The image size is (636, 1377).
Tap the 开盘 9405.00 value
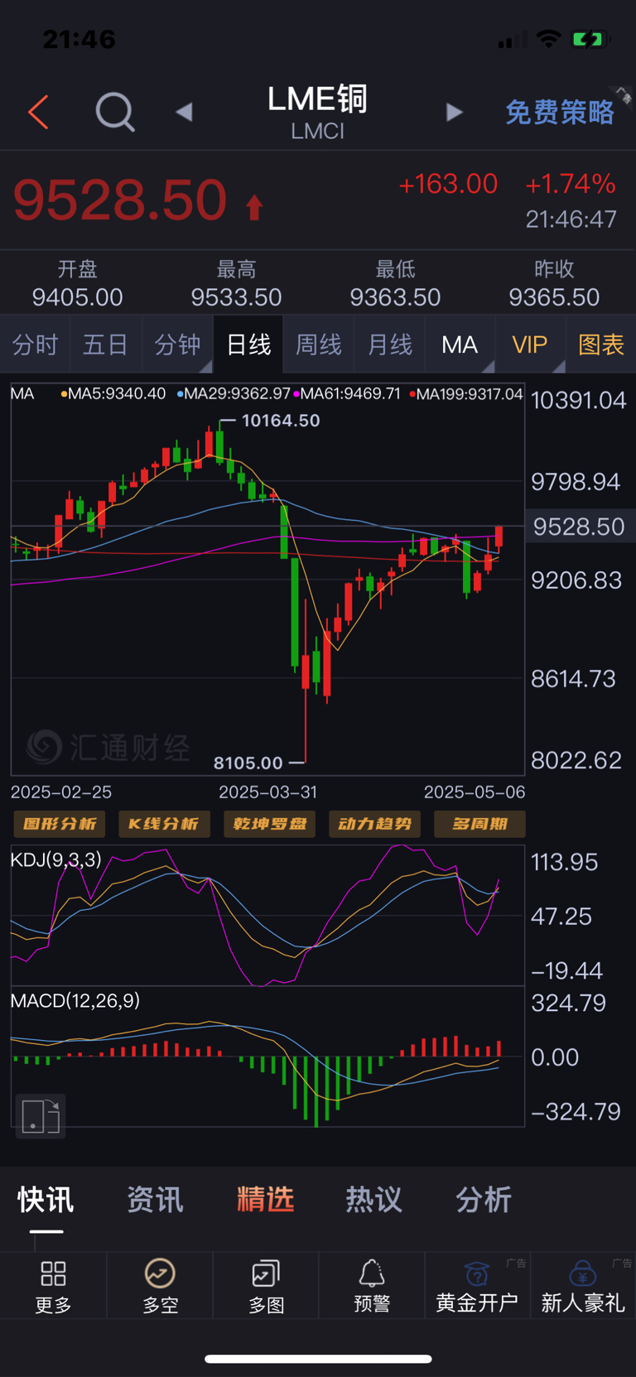point(78,296)
